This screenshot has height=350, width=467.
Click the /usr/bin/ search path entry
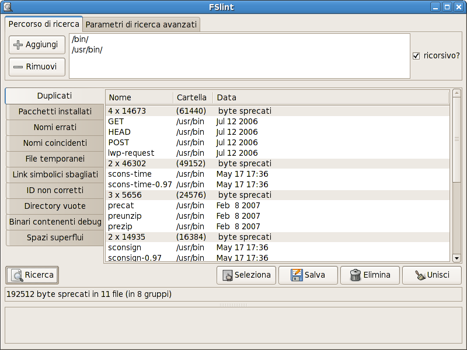87,50
